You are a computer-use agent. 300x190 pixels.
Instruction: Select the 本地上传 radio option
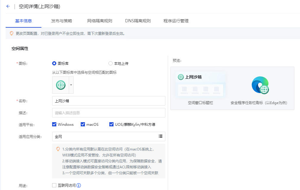pyautogui.click(x=111, y=63)
